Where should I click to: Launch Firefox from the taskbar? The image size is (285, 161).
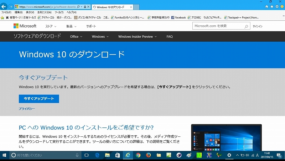148,155
